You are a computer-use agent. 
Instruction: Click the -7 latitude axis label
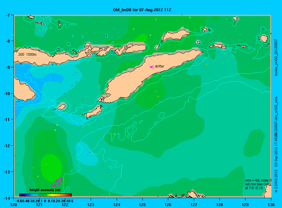[7, 15]
